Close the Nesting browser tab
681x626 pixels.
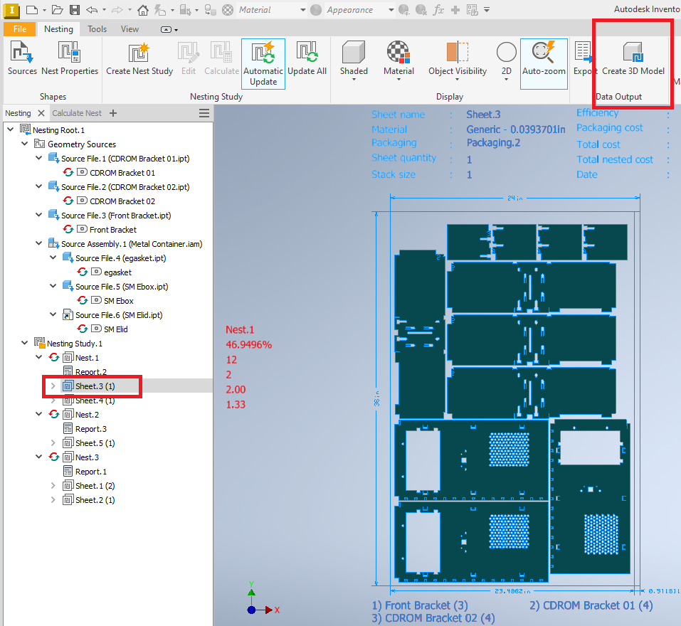click(41, 113)
